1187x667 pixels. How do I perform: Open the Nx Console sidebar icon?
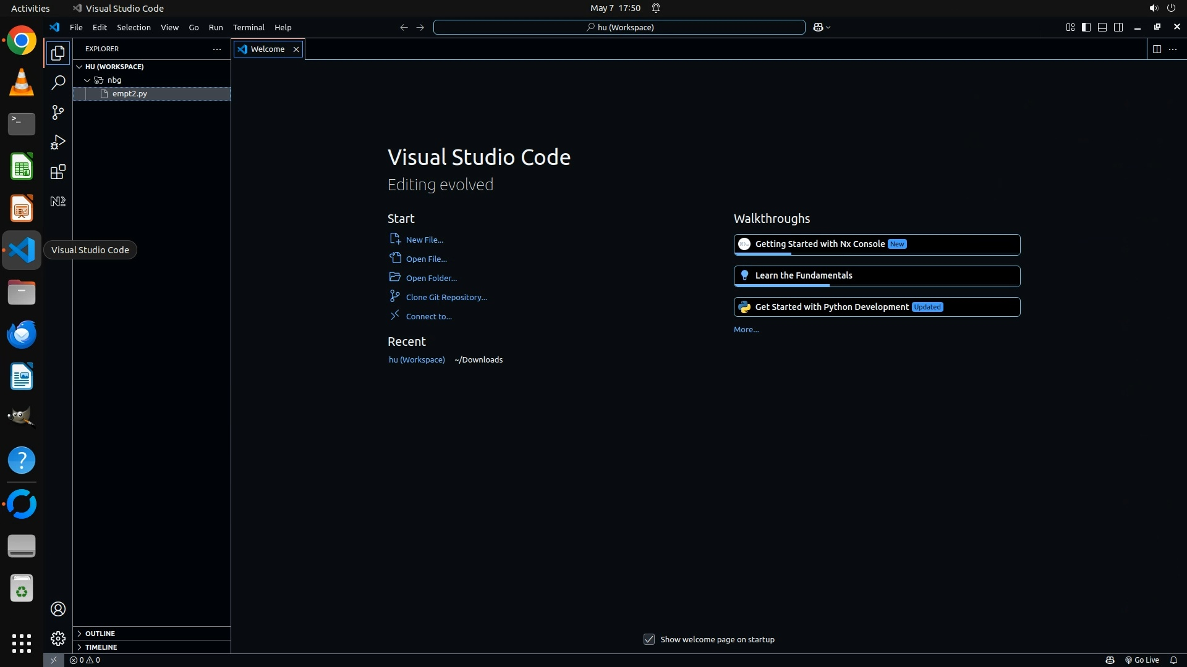click(x=58, y=201)
